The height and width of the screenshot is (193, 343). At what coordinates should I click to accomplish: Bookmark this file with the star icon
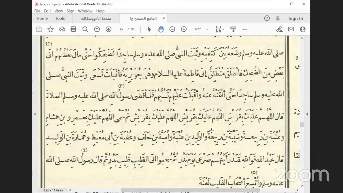[x=51, y=29]
